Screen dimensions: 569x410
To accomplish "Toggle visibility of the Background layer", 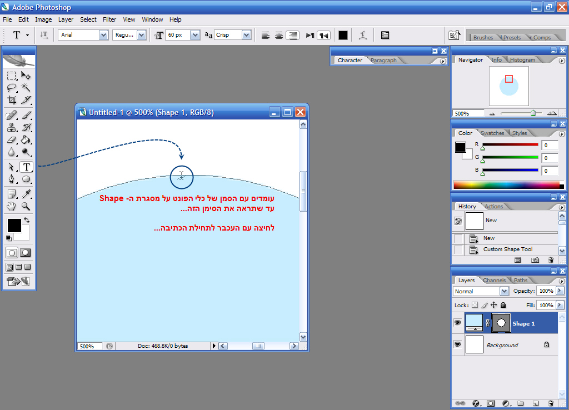I will pyautogui.click(x=458, y=344).
